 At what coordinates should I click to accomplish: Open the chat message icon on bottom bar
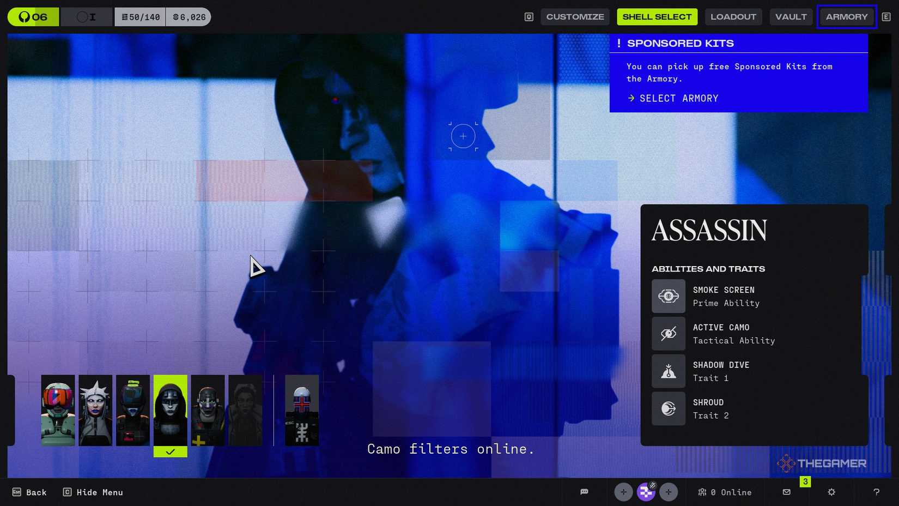point(584,492)
